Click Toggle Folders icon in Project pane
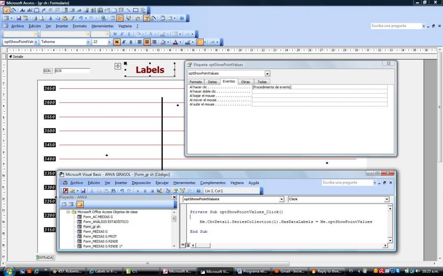 coord(80,204)
